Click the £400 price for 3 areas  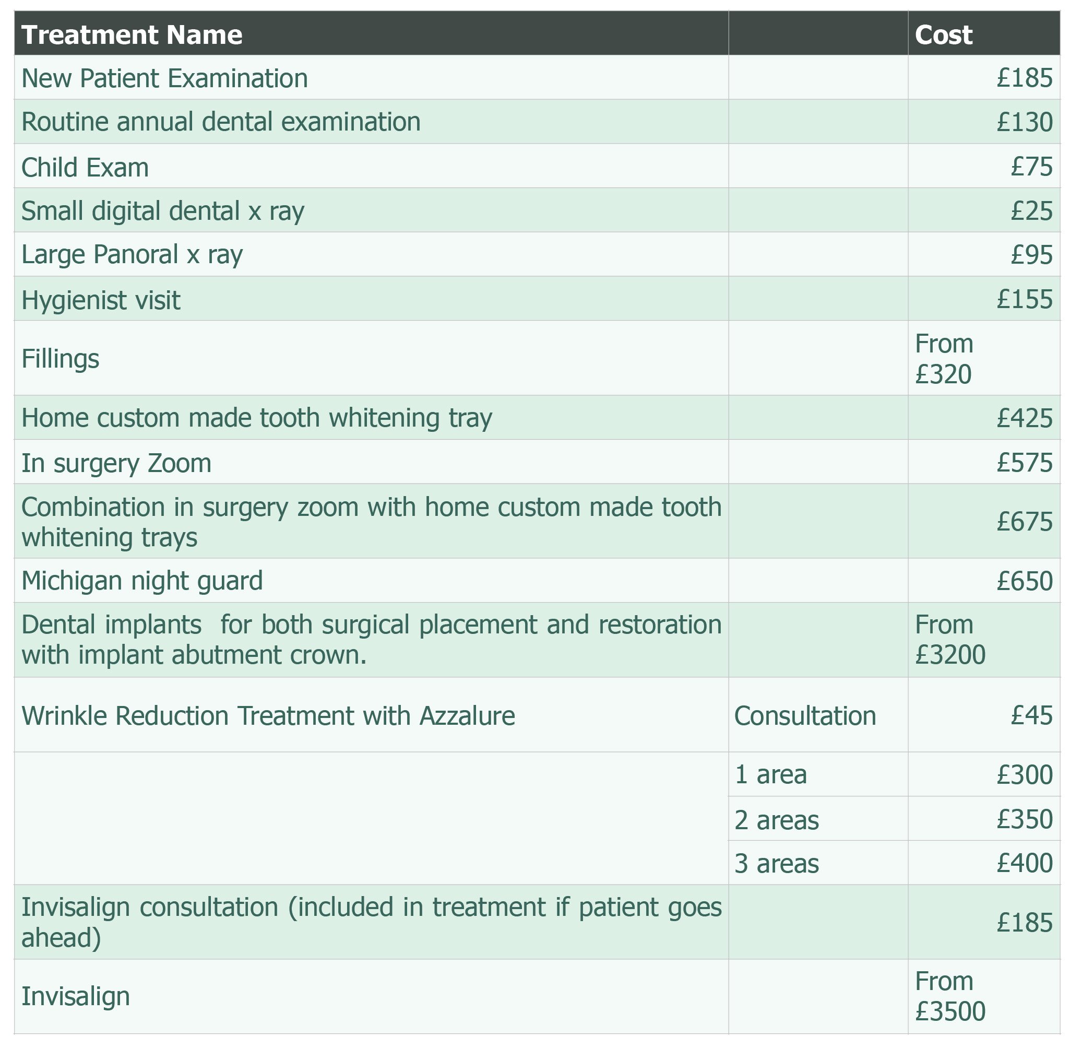point(1025,863)
